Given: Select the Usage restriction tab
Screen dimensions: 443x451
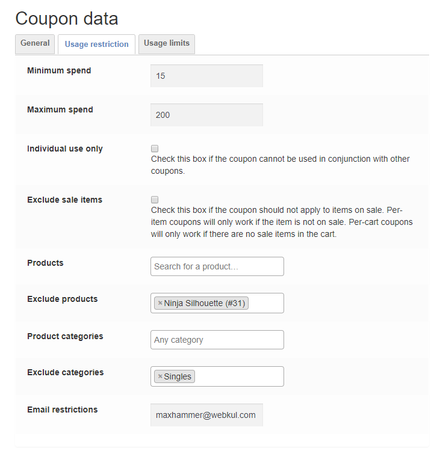Looking at the screenshot, I should [96, 44].
